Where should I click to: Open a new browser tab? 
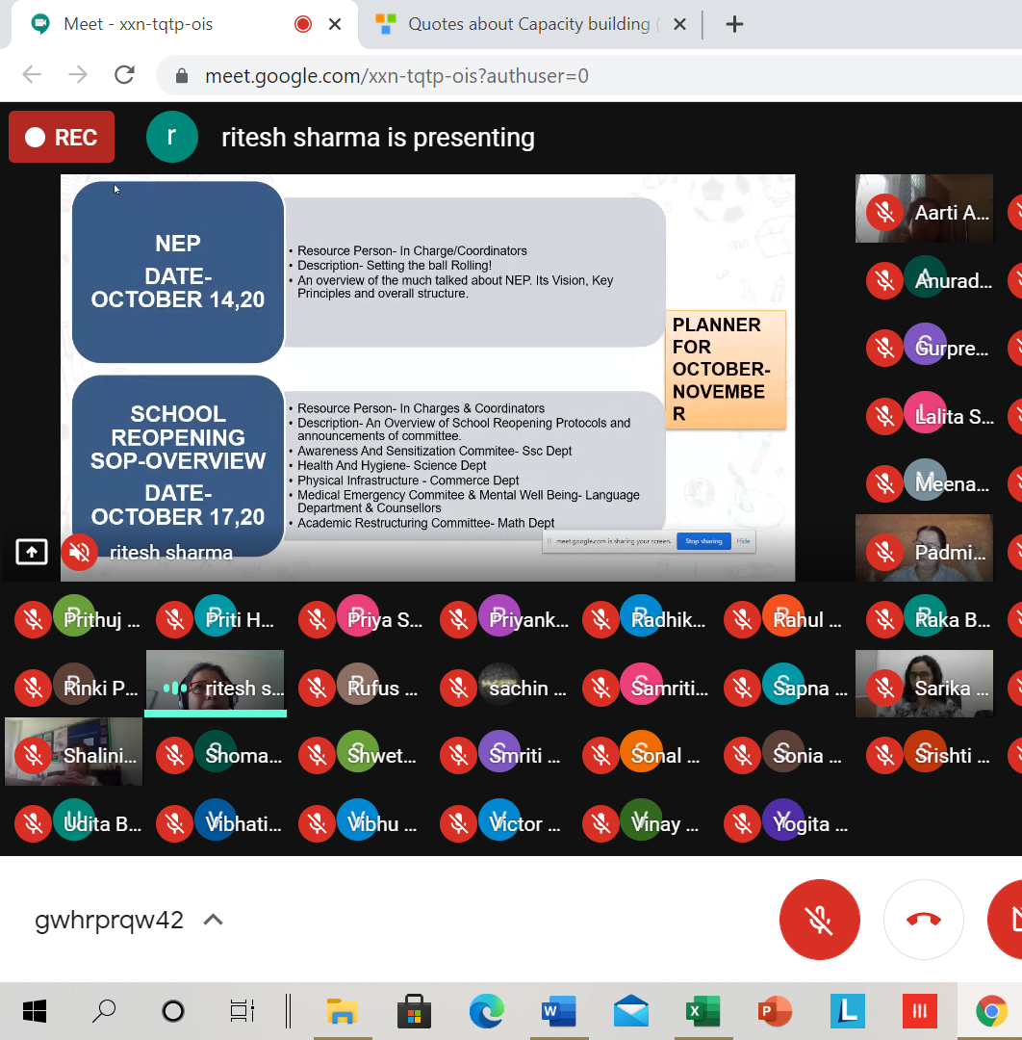click(x=733, y=24)
